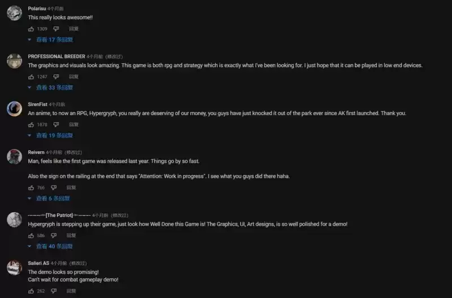452x298 pixels.
Task: Open PROFESSIONAL BREEDER's channel via username
Action: coord(56,56)
